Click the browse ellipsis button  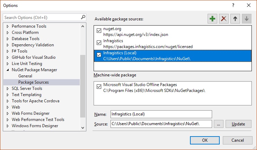[x=219, y=124]
